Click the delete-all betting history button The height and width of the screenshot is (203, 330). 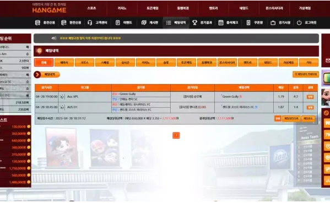[306, 74]
